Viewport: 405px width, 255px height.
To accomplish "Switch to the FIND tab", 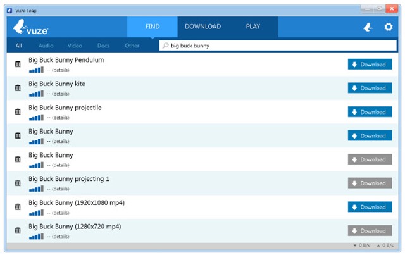I will pos(153,27).
